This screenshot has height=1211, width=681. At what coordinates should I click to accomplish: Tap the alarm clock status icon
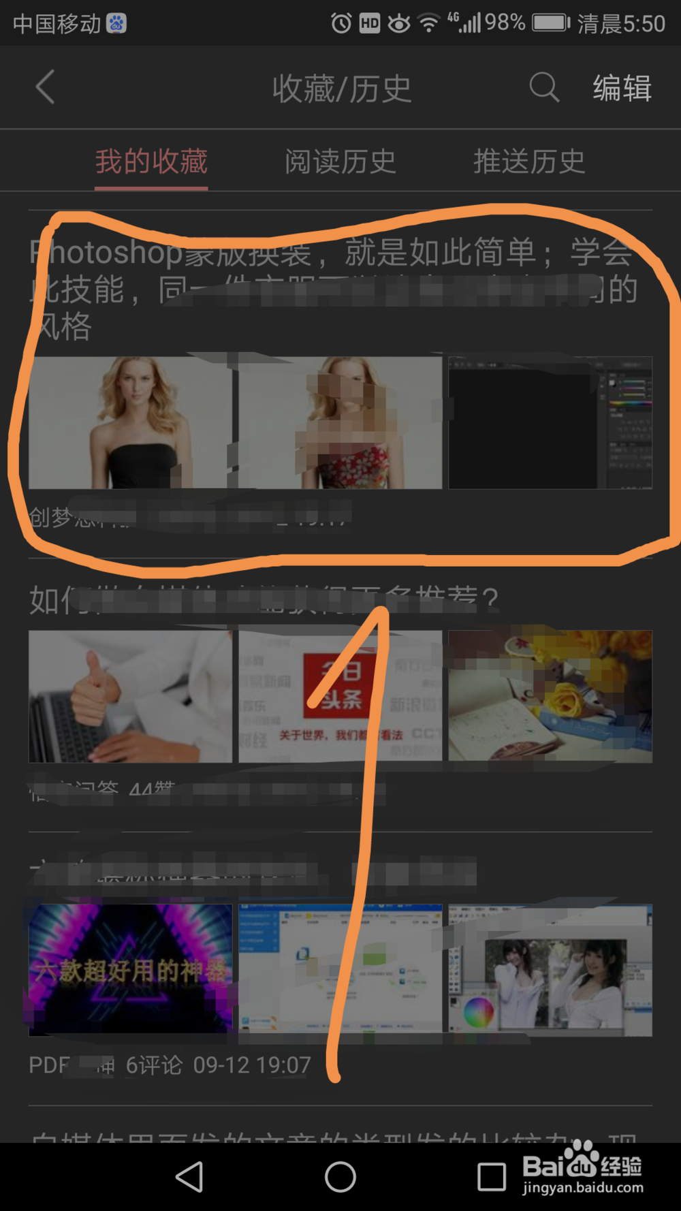click(341, 24)
